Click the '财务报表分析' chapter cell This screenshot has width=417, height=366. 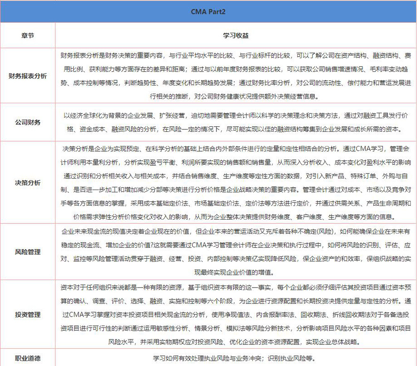click(28, 76)
